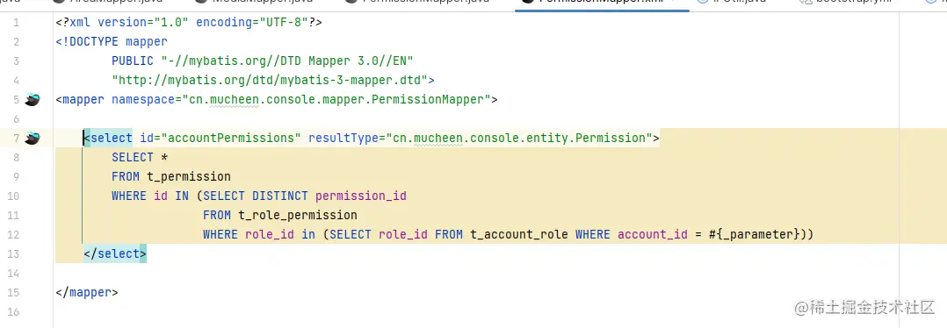Click the PUBLIC keyword on line 3

133,61
